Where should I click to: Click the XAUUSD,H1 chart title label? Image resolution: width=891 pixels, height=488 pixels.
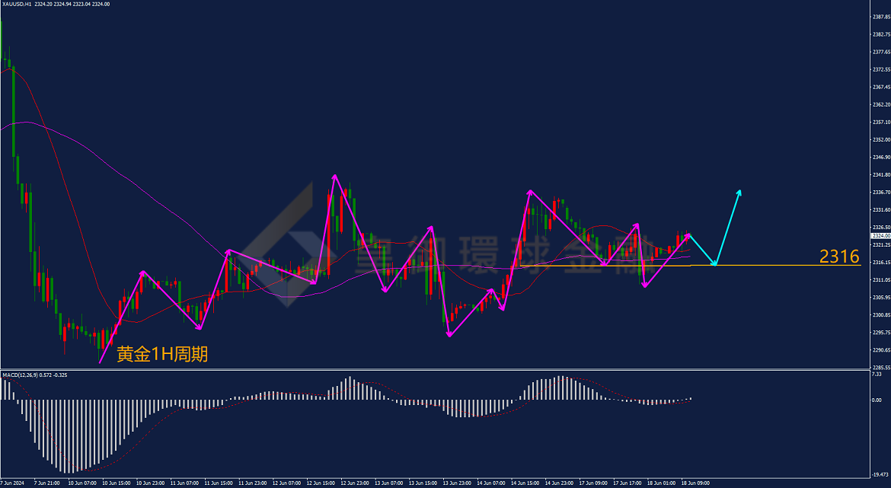[17, 4]
